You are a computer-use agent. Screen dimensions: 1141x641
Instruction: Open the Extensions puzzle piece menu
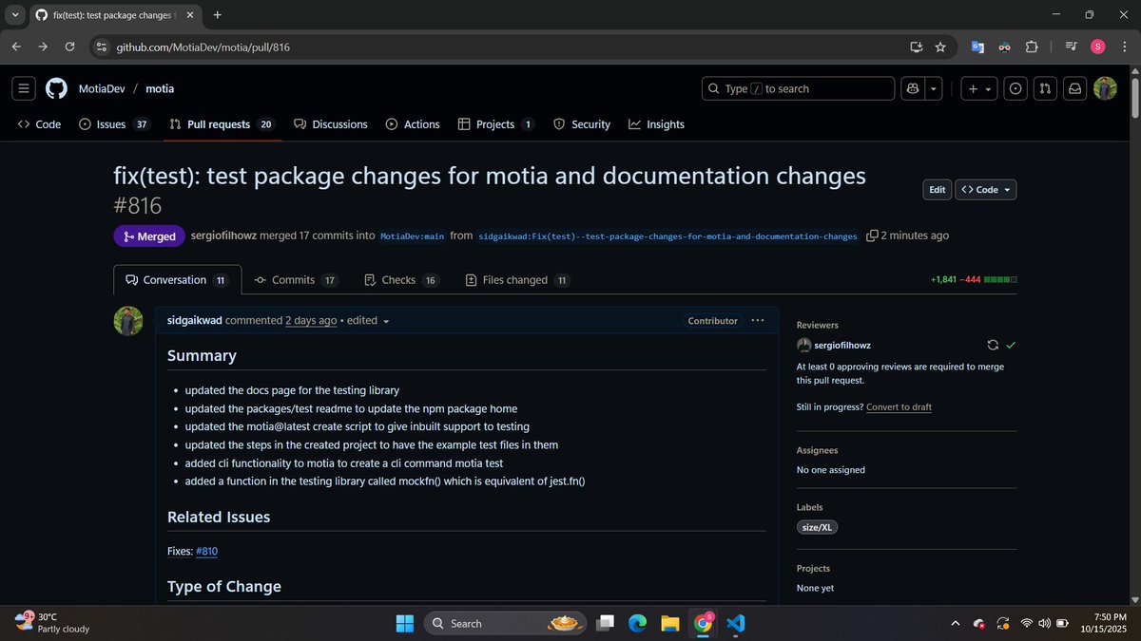[x=1031, y=47]
